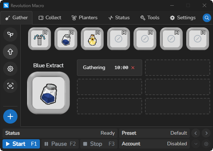Viewport: 213px width, 151px height.
Task: Click the Pause F2 button
Action: pyautogui.click(x=60, y=144)
